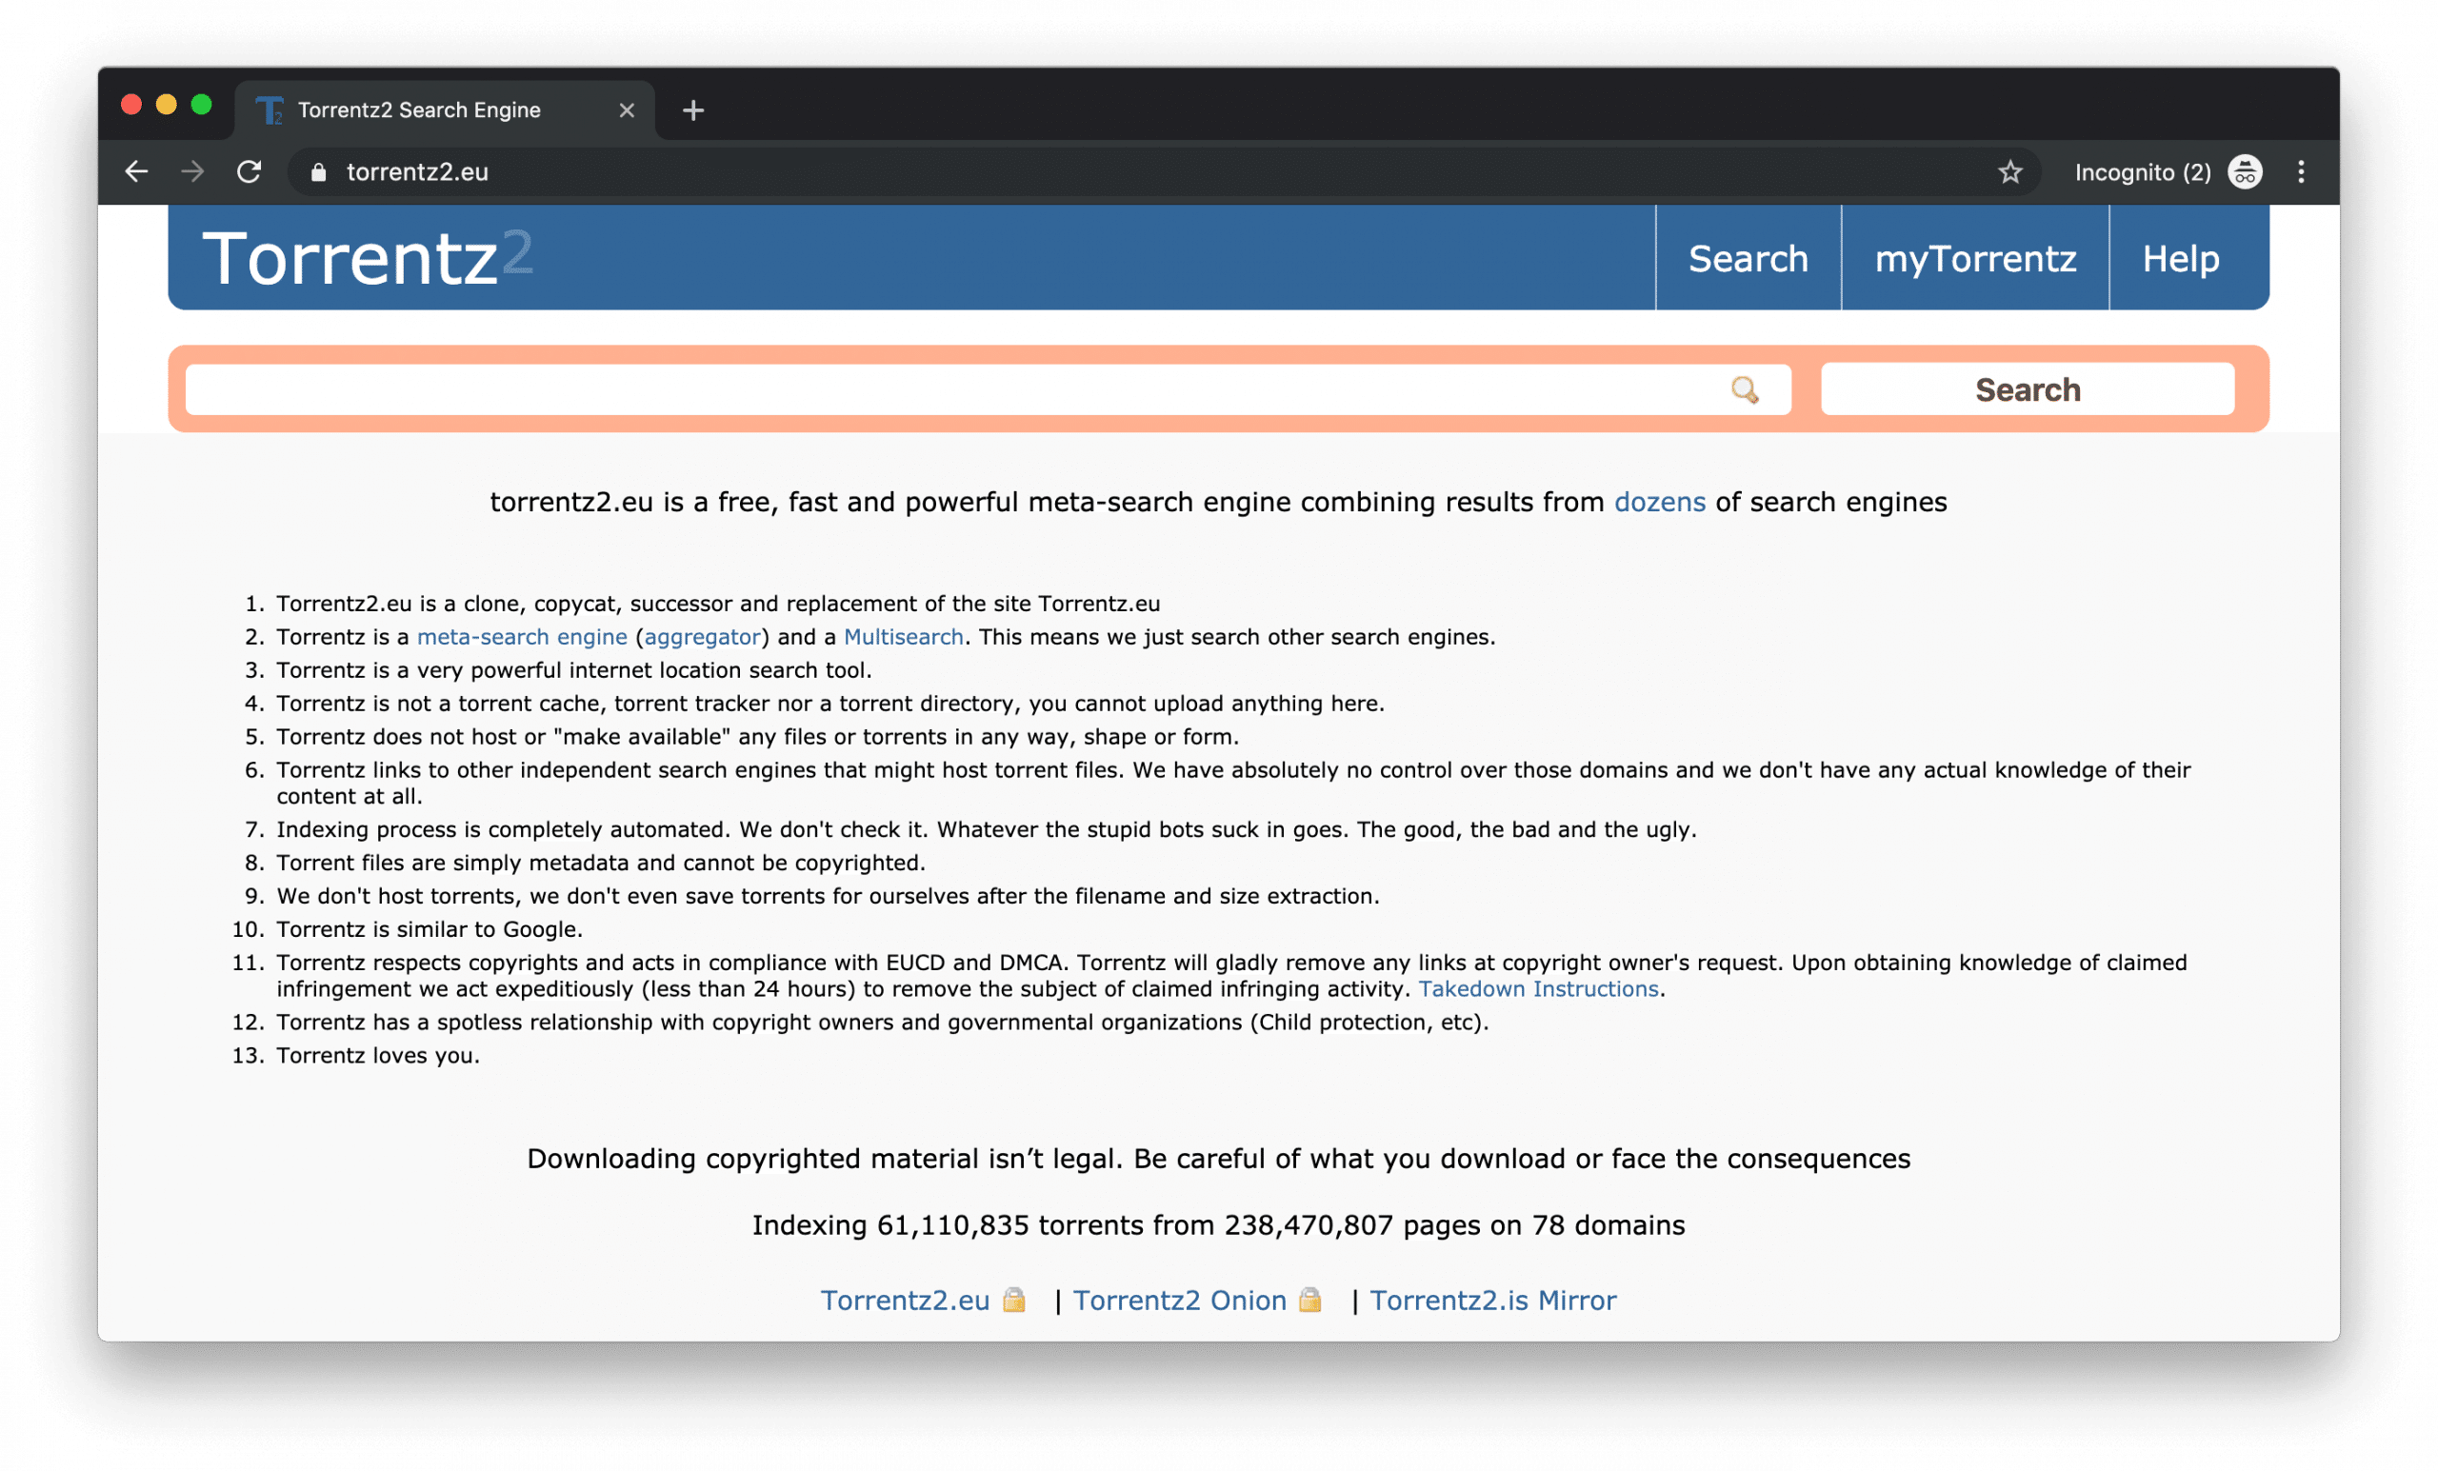2438x1471 pixels.
Task: Click the Torrentz2 tab favicon
Action: (x=270, y=109)
